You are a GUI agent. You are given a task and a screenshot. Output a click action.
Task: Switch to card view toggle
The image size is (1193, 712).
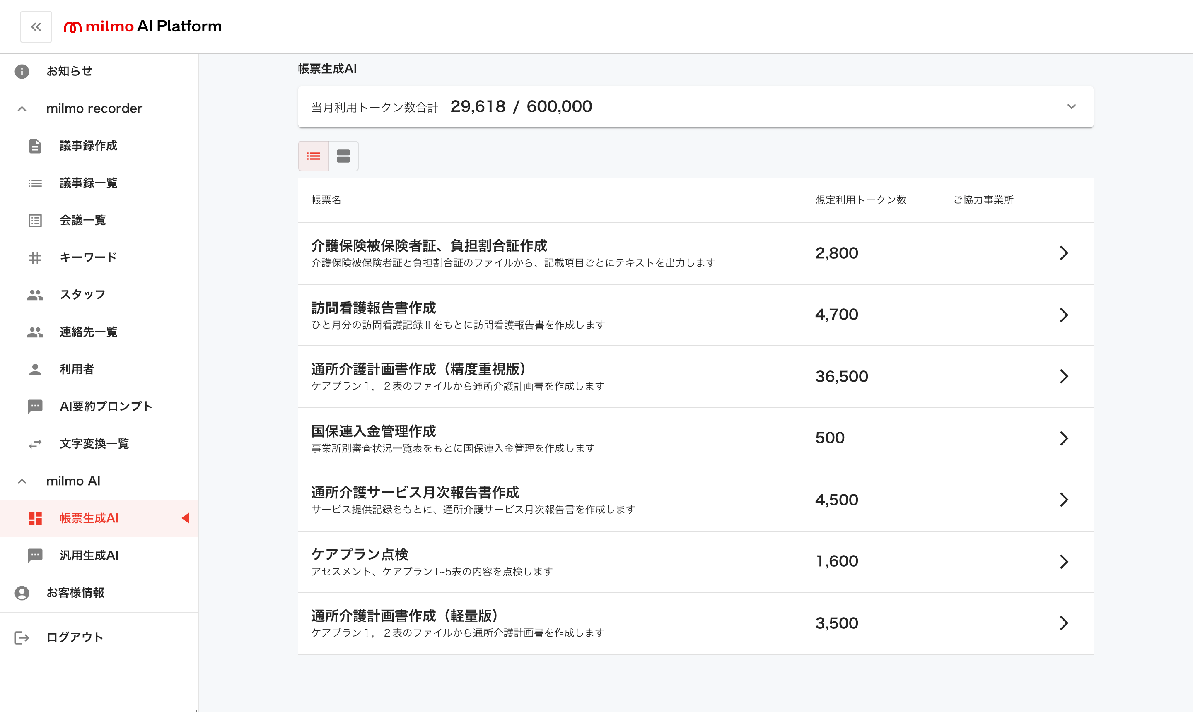pos(343,156)
